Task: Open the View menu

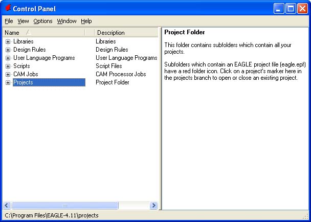Action: click(23, 21)
